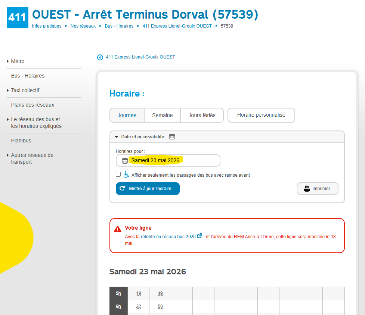Open calendar icon beside Date et accessibilité
Viewport: 365px width, 315px height.
[x=172, y=136]
